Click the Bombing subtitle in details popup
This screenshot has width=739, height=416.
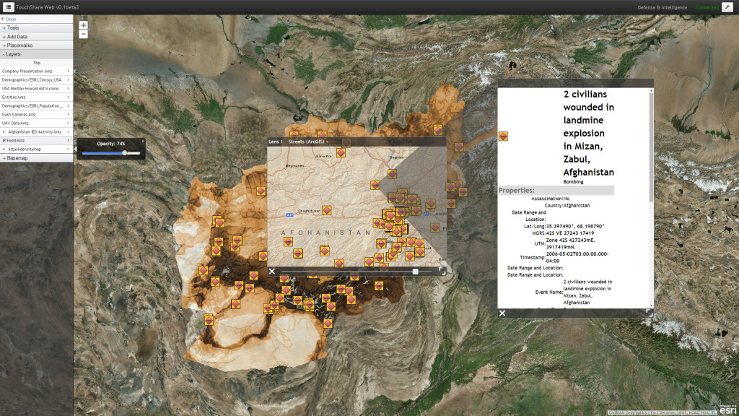point(573,181)
